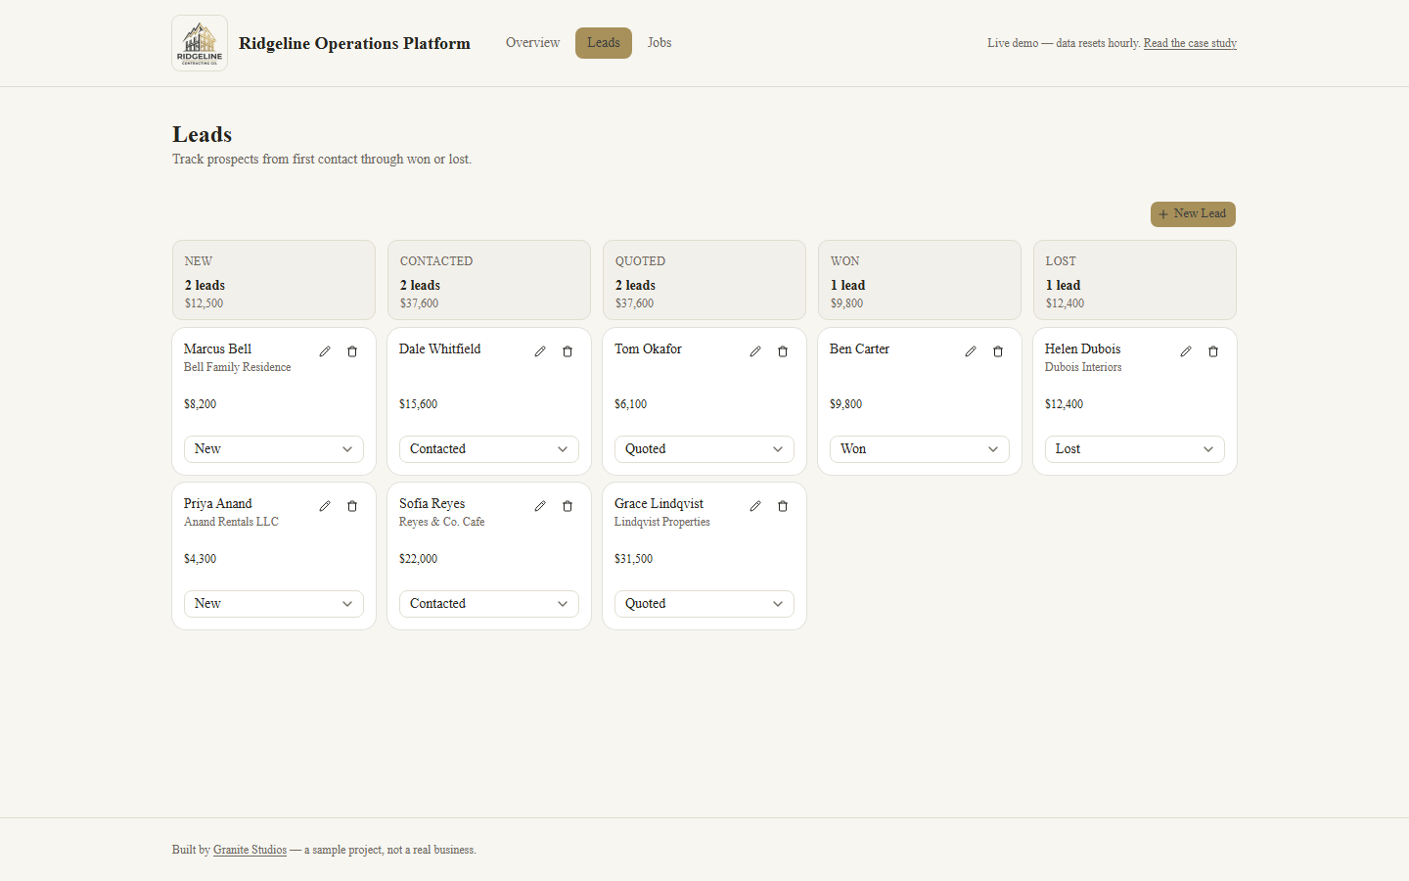Click the QUOTED column header card
Screen dimensions: 1409x881
[x=704, y=280]
